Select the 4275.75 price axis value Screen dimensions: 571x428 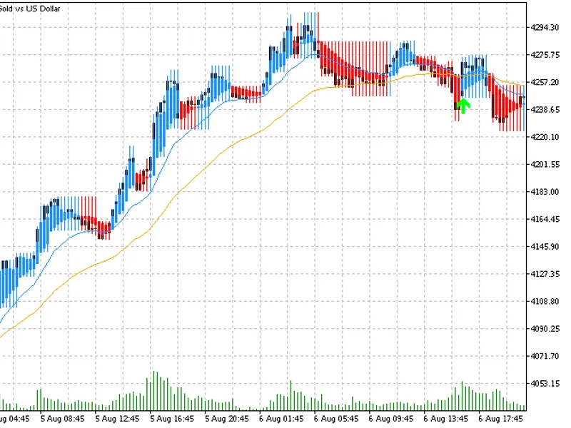[x=545, y=55]
